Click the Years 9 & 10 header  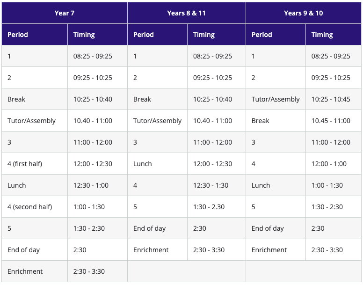coord(304,13)
